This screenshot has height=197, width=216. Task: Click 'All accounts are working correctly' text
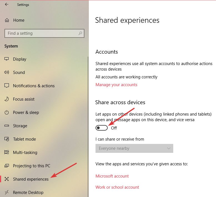pos(126,77)
